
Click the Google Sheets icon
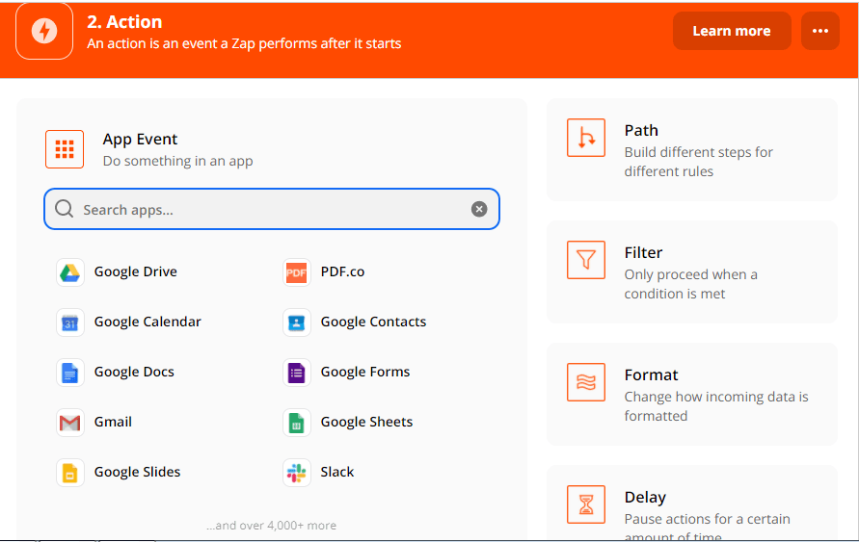297,423
